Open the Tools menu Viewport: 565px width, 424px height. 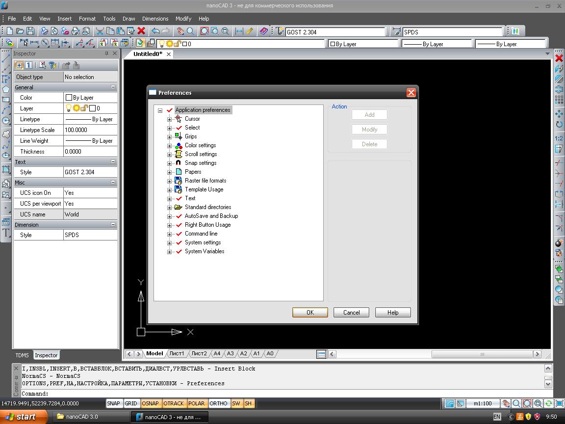click(x=109, y=19)
